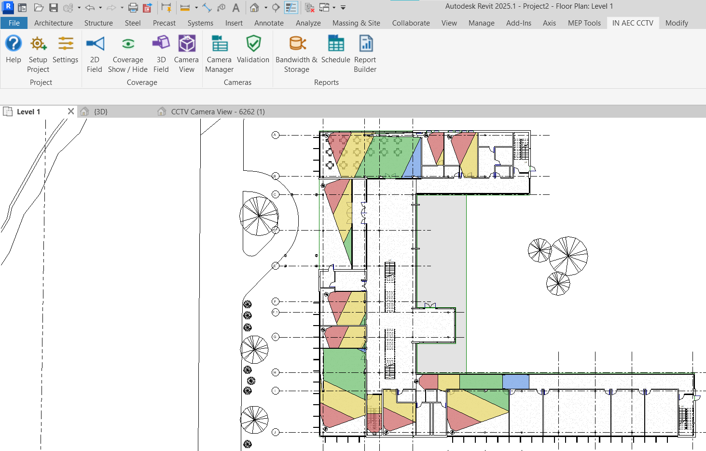Expand the Measure tool dropdown arrow

[196, 8]
